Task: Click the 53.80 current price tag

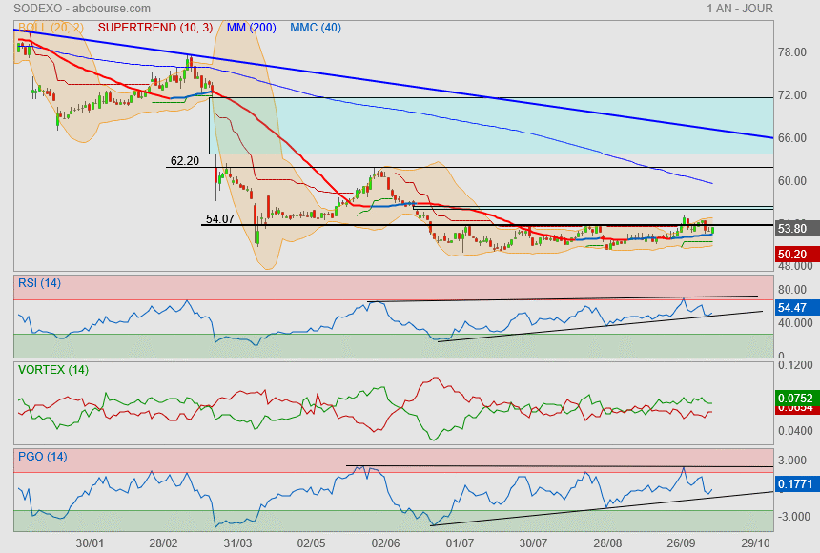Action: point(793,229)
